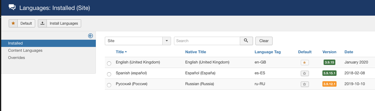The image size is (375, 111).
Task: Click the magnifying glass search button
Action: pyautogui.click(x=246, y=41)
